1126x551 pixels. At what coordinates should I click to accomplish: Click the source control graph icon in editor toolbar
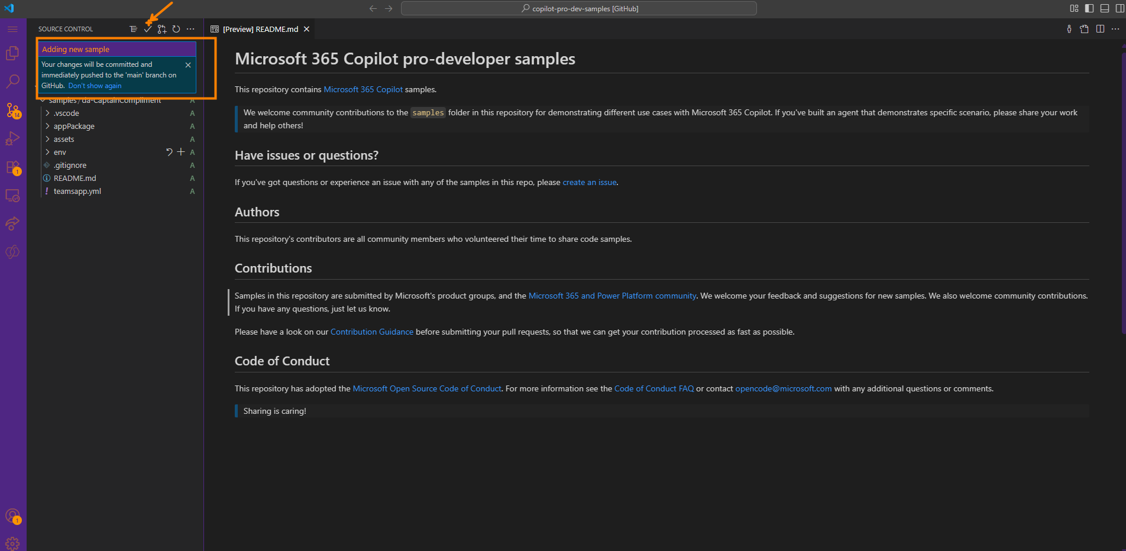click(1069, 29)
